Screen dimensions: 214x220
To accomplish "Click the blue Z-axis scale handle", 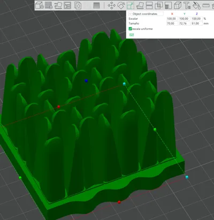I will coord(86,81).
